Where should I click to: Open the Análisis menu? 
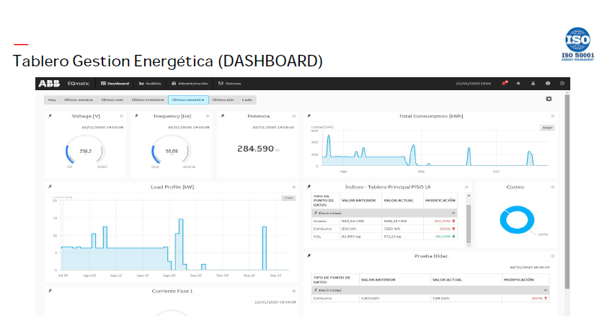tap(150, 84)
